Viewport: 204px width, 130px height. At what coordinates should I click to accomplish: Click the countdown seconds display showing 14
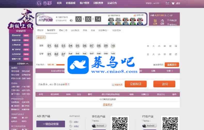(98, 19)
